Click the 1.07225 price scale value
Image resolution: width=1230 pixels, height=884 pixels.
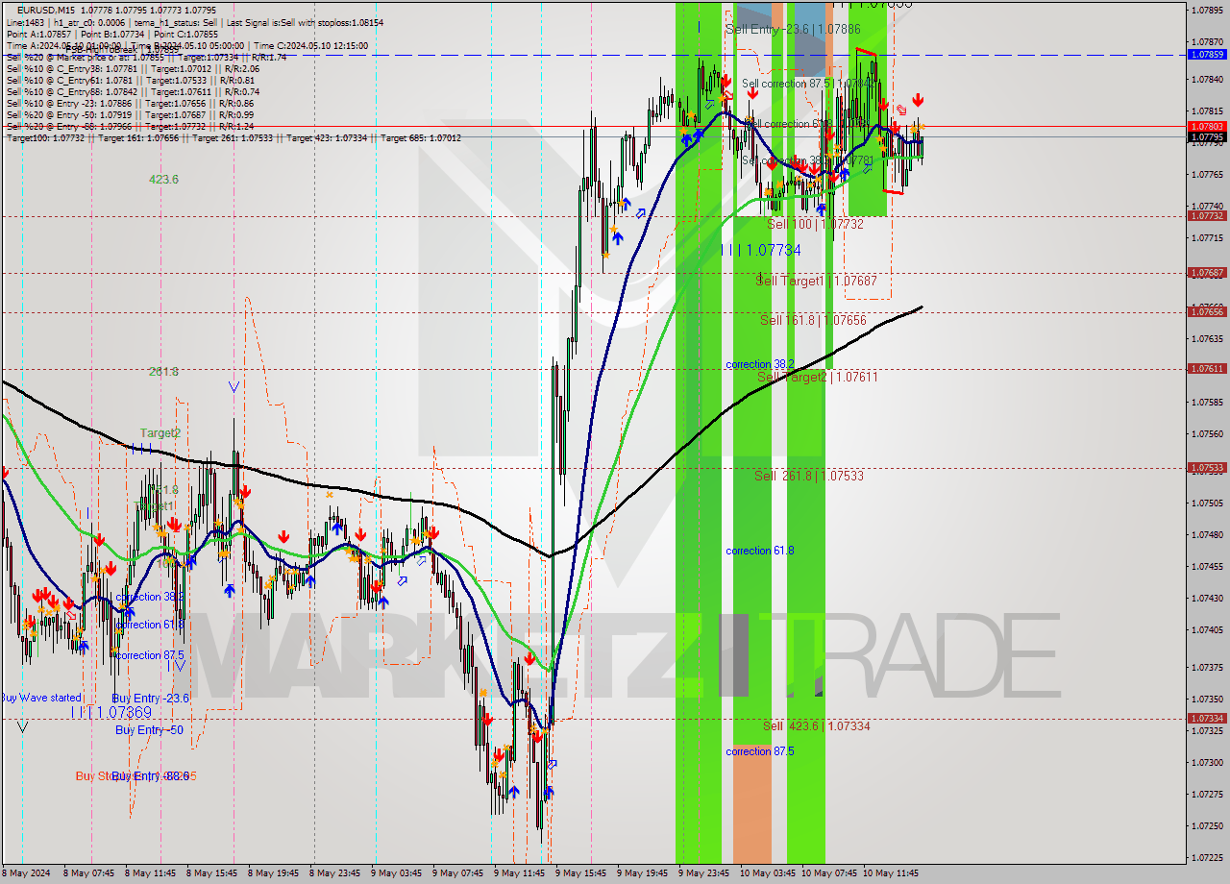pos(1206,857)
